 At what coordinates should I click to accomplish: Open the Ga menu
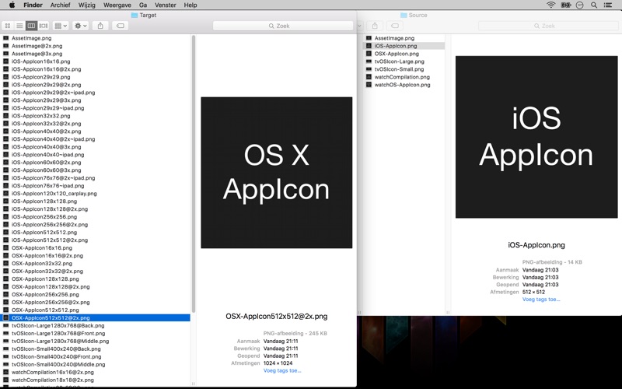coord(143,5)
